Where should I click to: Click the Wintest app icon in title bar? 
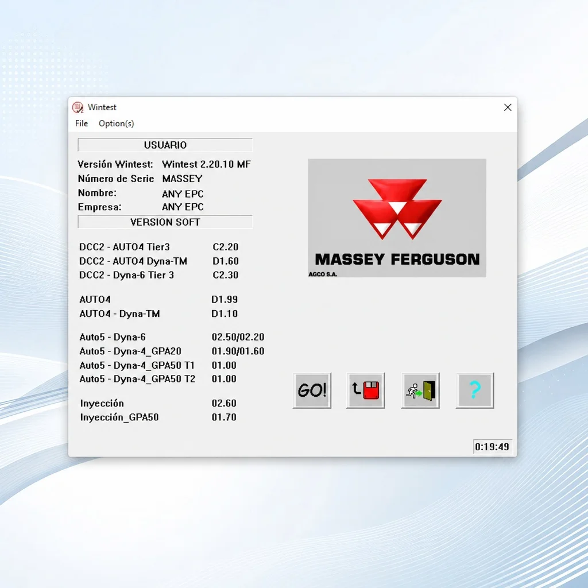coord(78,107)
